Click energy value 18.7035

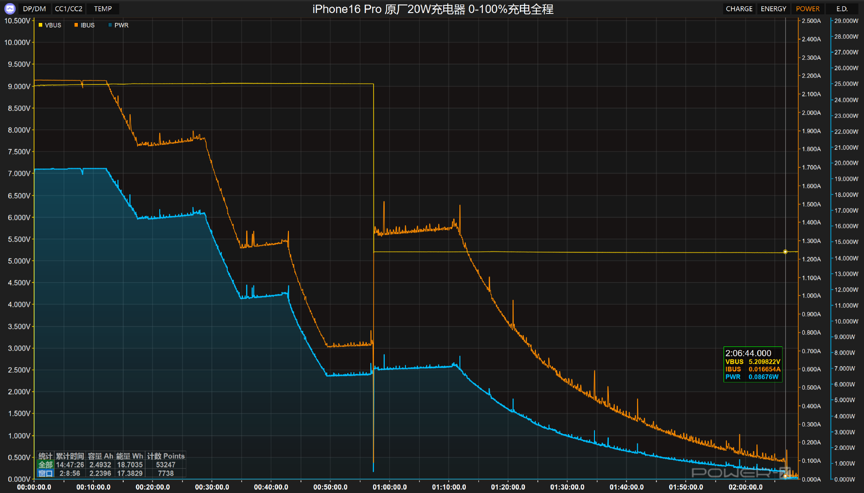coord(130,465)
